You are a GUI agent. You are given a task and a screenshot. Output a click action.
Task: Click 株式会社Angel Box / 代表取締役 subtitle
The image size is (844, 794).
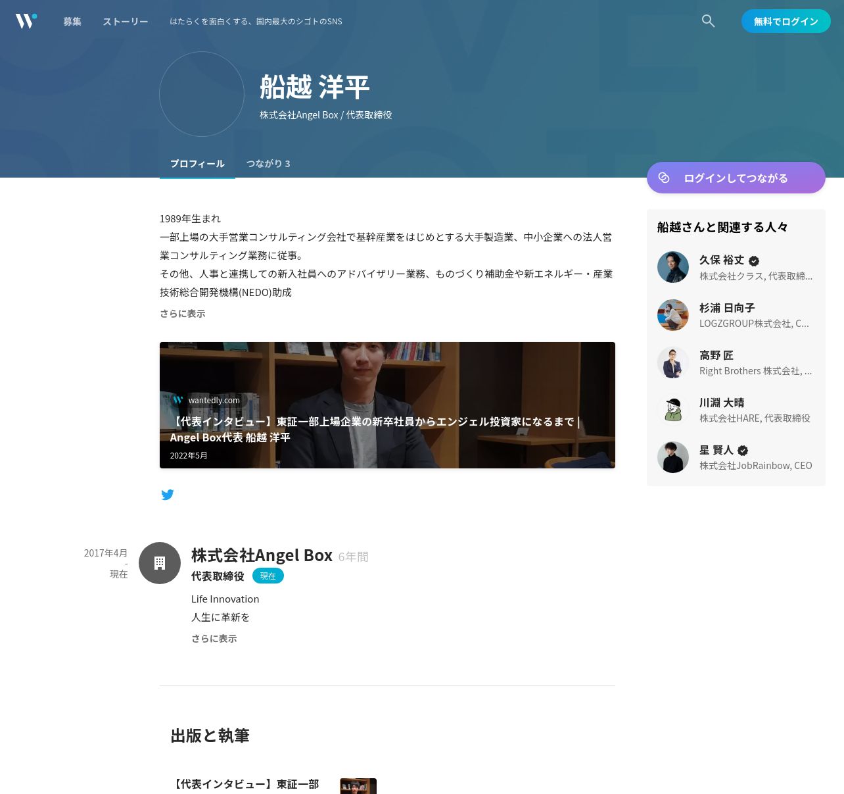click(x=325, y=115)
